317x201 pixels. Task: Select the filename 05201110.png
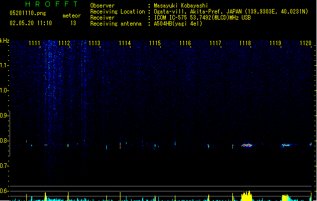tap(28, 13)
